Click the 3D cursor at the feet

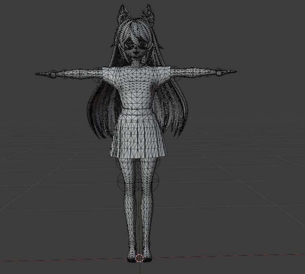tap(139, 258)
